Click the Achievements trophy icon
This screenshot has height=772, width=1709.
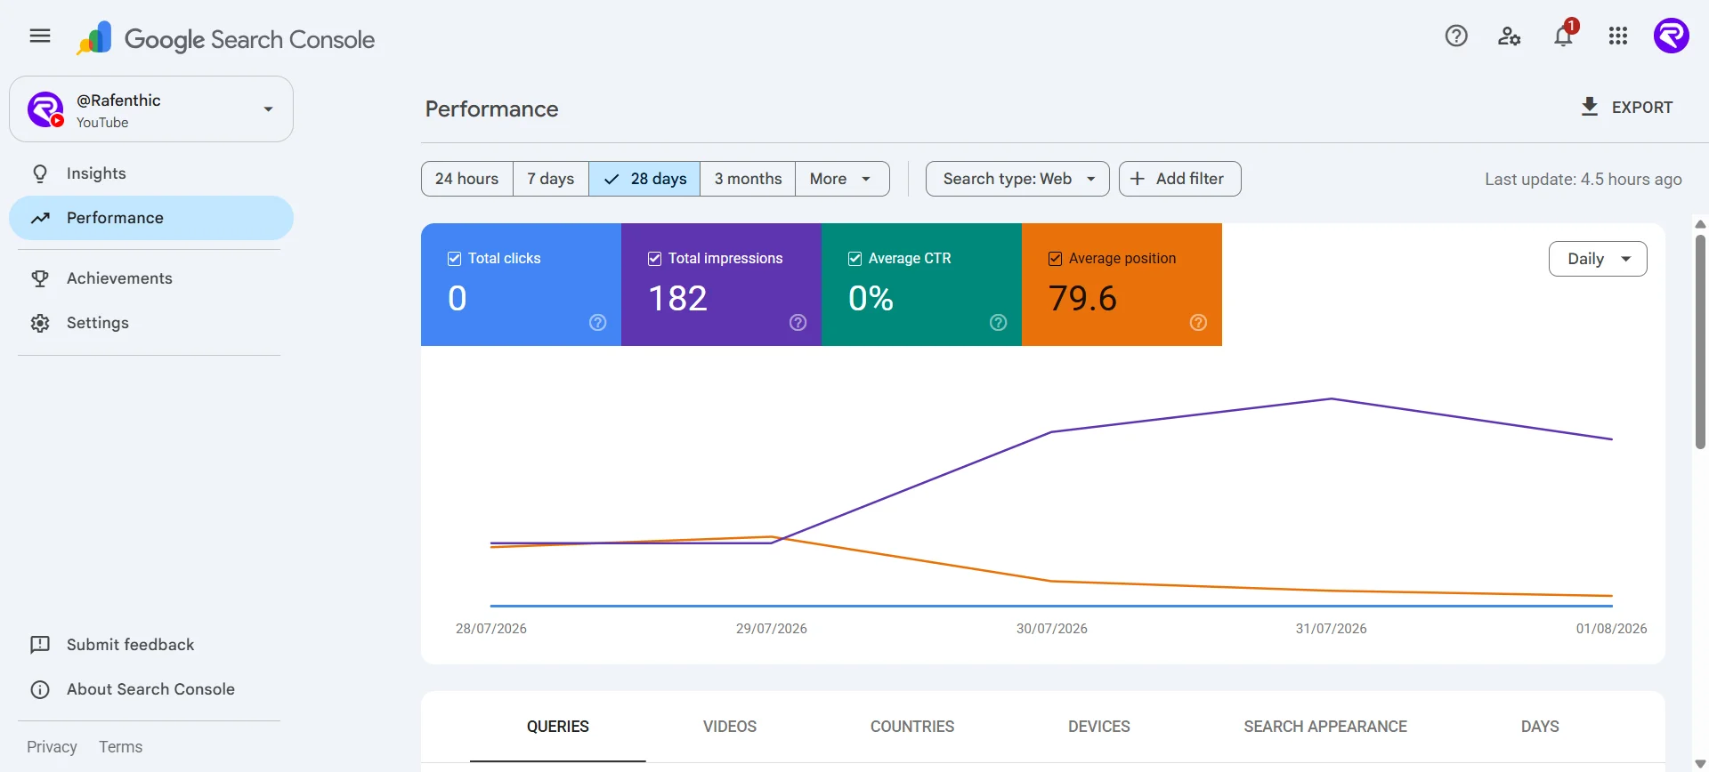pyautogui.click(x=40, y=278)
